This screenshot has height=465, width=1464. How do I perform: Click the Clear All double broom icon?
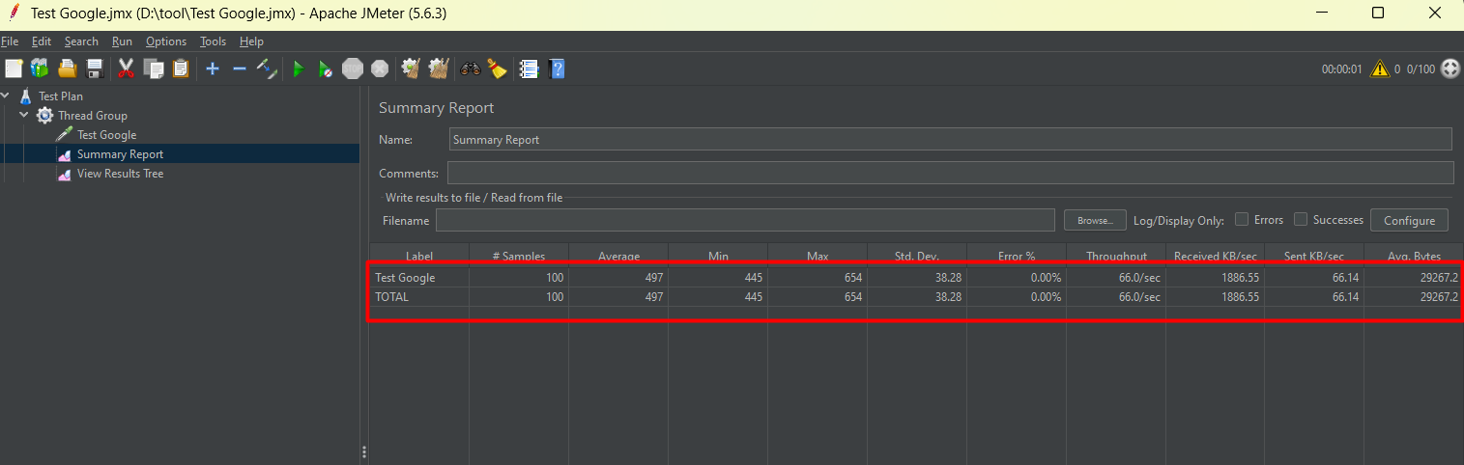(440, 68)
